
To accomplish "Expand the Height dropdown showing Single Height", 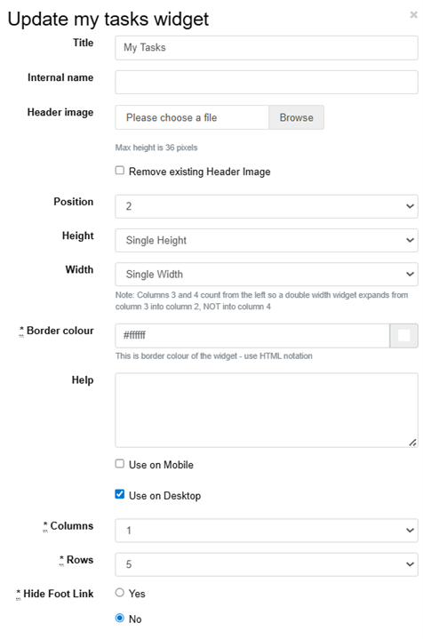I will (266, 240).
